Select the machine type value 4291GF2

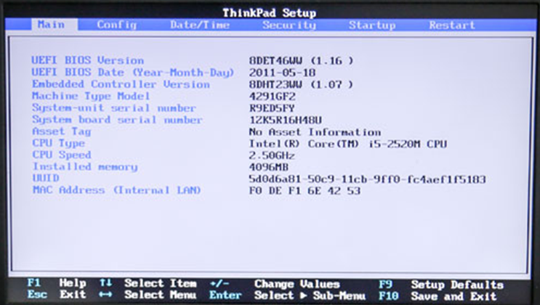[x=273, y=97]
